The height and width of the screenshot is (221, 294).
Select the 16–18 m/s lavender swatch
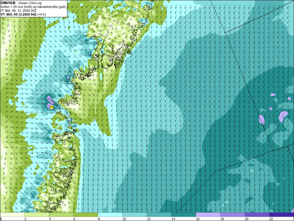pyautogui.click(x=208, y=215)
